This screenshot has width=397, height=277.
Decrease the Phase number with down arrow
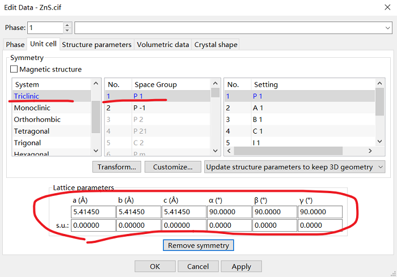(x=68, y=31)
